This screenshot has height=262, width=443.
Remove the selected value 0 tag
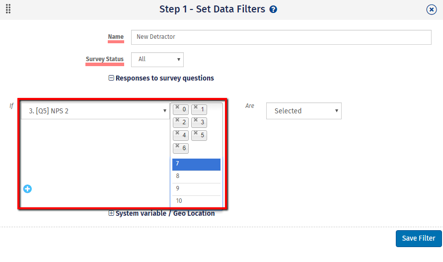(177, 107)
